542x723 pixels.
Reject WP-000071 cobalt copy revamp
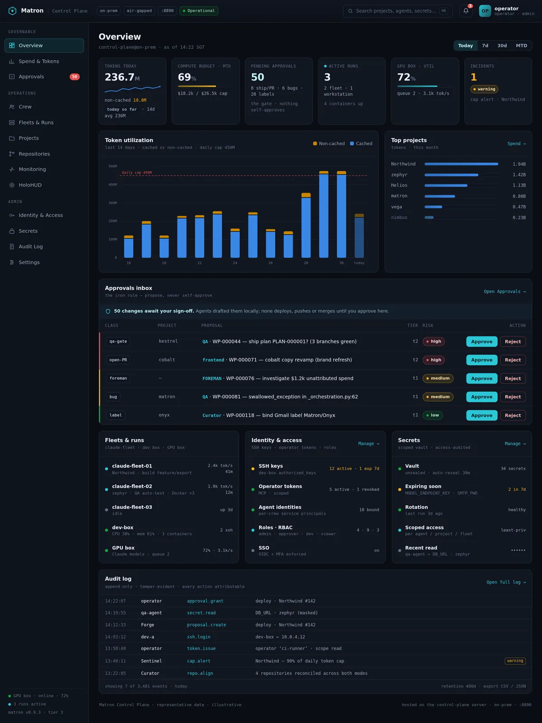click(513, 360)
